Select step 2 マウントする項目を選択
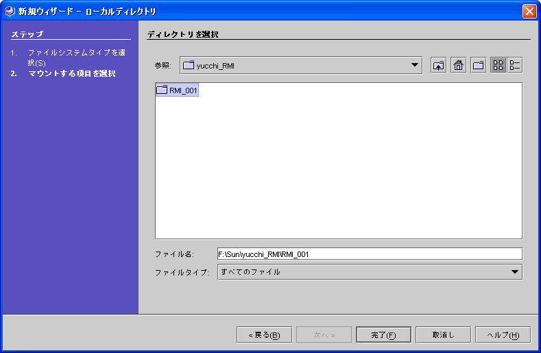 pos(71,73)
